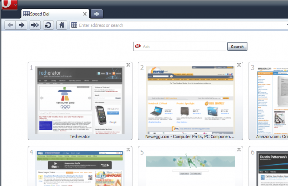This screenshot has height=186, width=288.
Task: Go to the Home page icon
Action: pyautogui.click(x=62, y=25)
